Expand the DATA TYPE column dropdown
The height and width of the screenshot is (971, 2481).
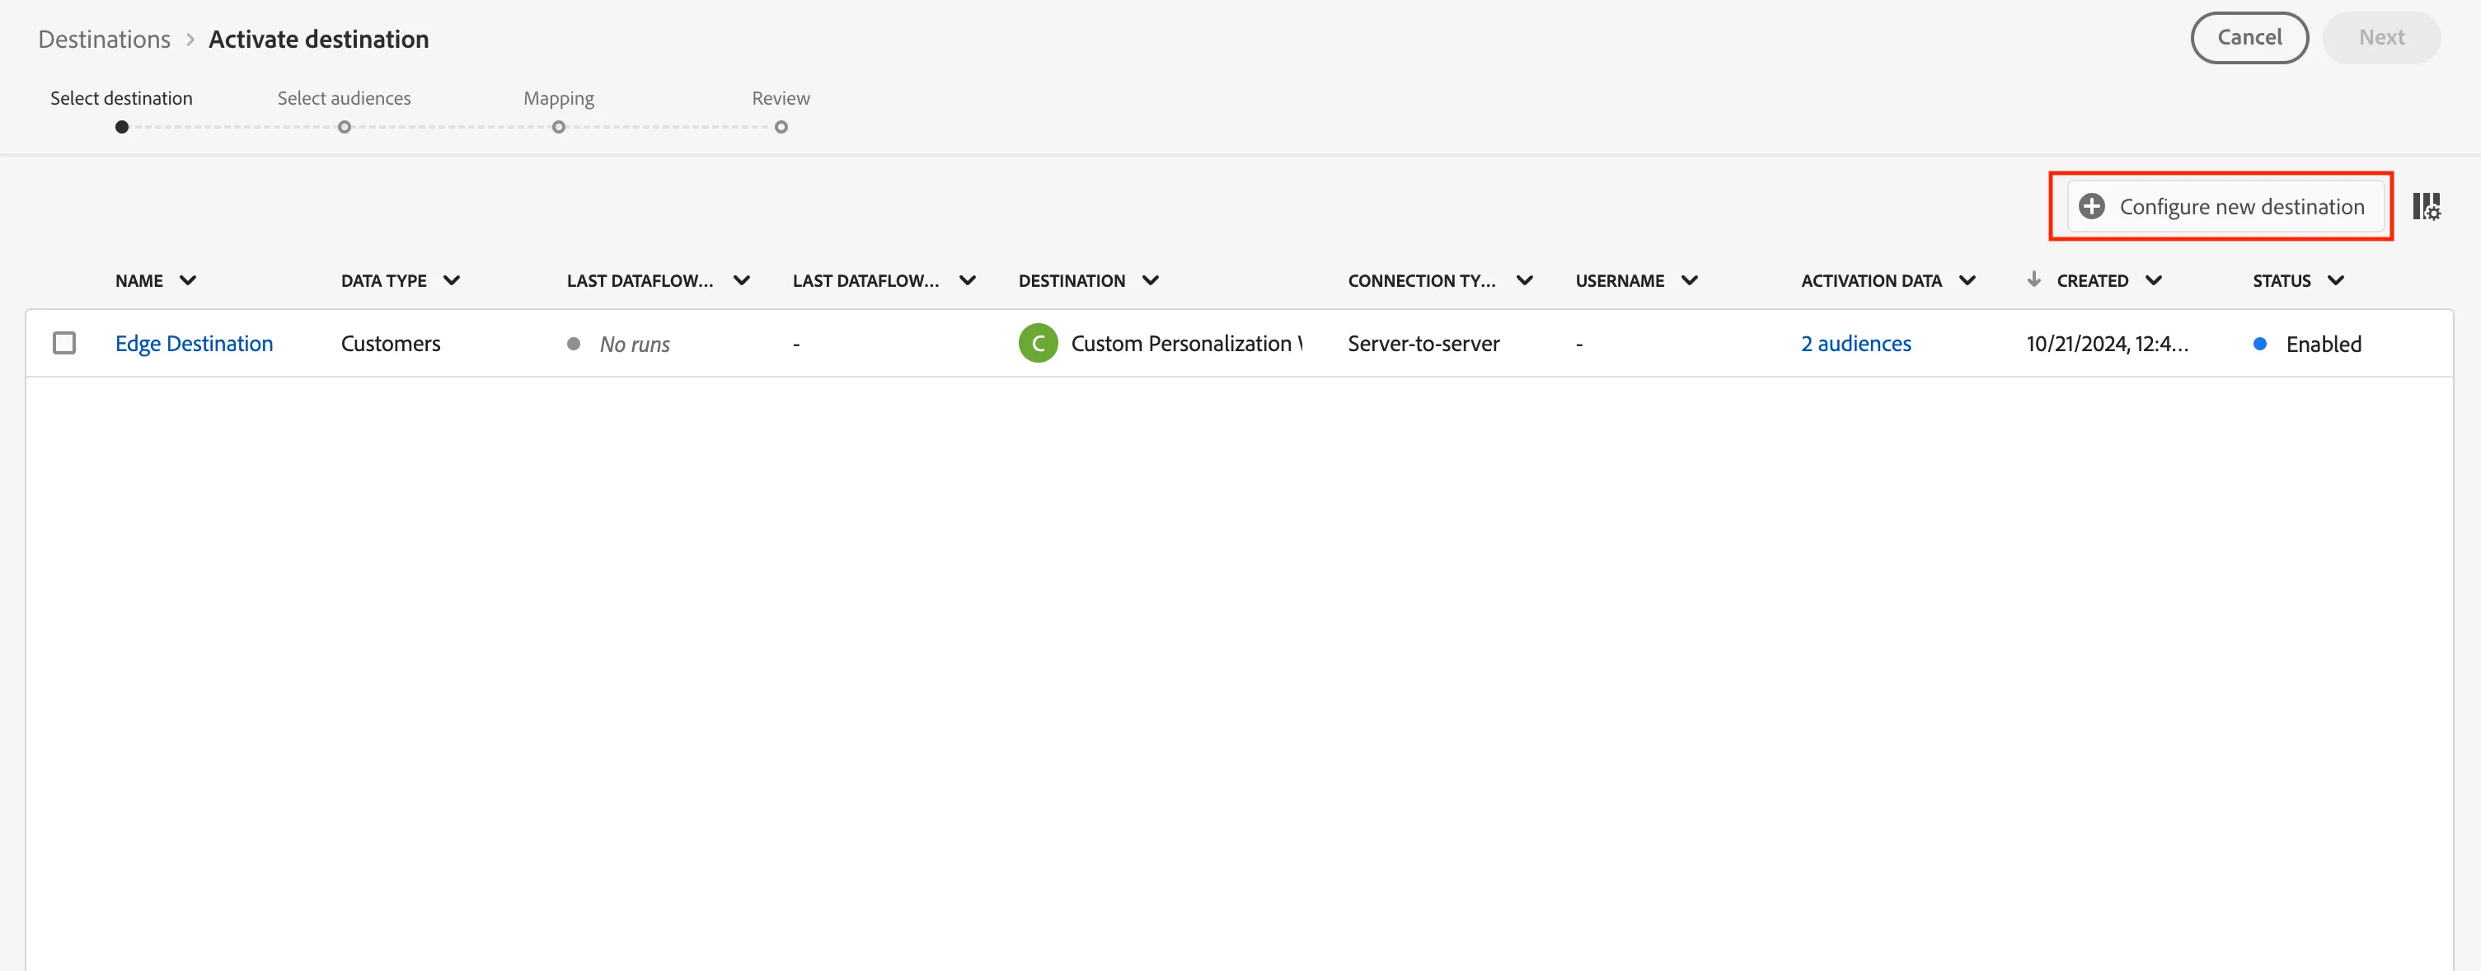(x=452, y=280)
